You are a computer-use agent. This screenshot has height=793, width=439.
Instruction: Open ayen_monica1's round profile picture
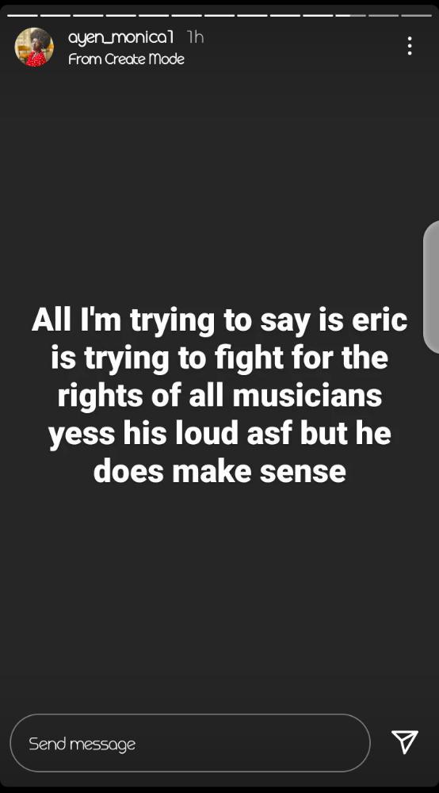[34, 47]
